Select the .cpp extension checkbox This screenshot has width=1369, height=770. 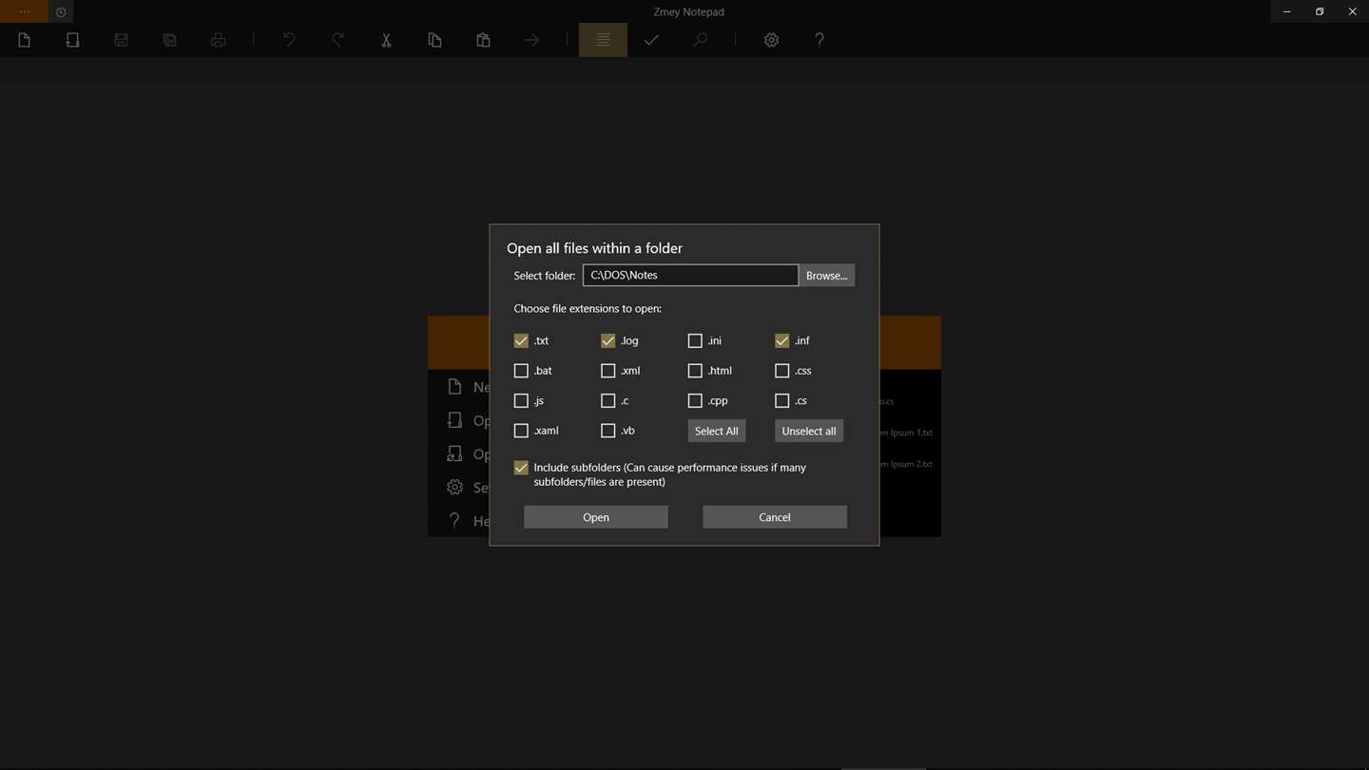click(695, 400)
